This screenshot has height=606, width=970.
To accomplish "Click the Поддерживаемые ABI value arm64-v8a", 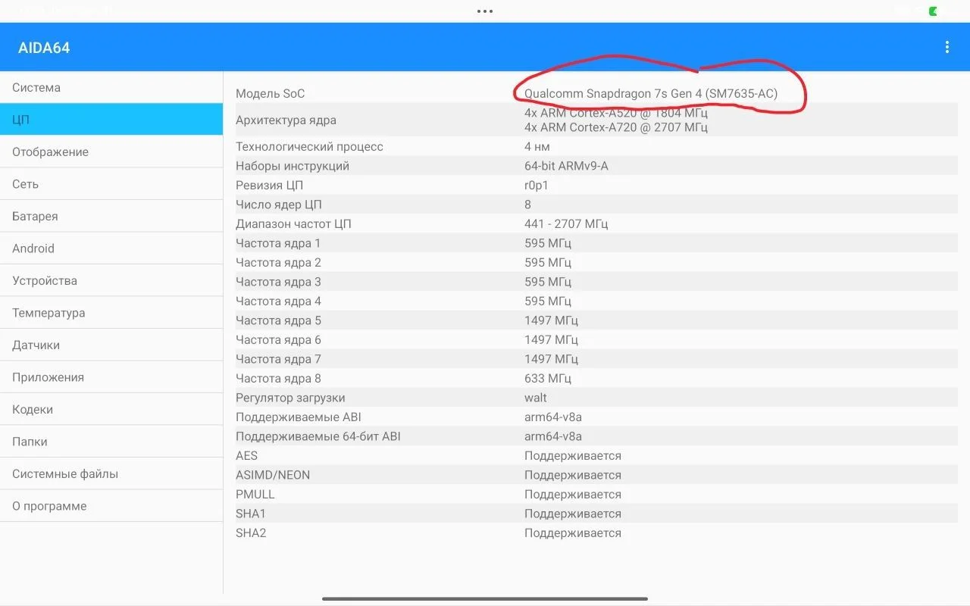I will click(553, 417).
